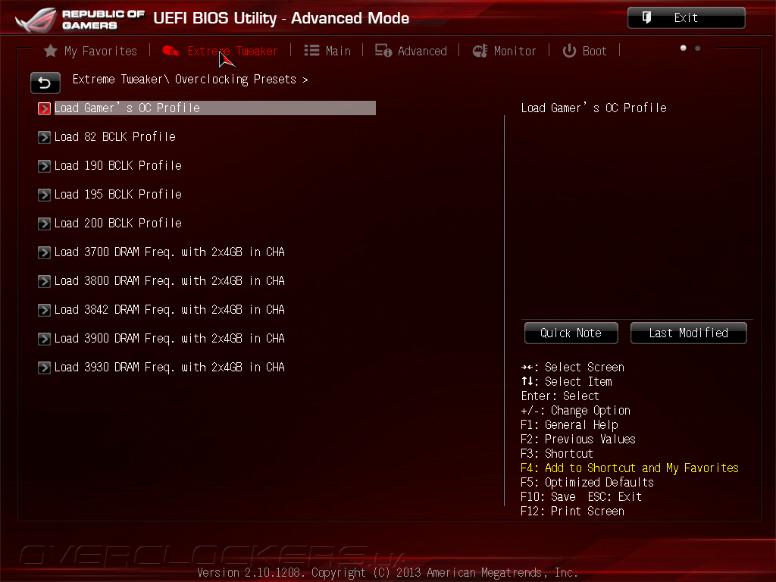Click arrow icon for Load 3800 DRAM Freq.
The image size is (776, 582).
(x=44, y=281)
